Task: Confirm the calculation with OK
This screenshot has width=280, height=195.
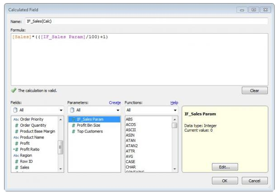Action: (225, 181)
